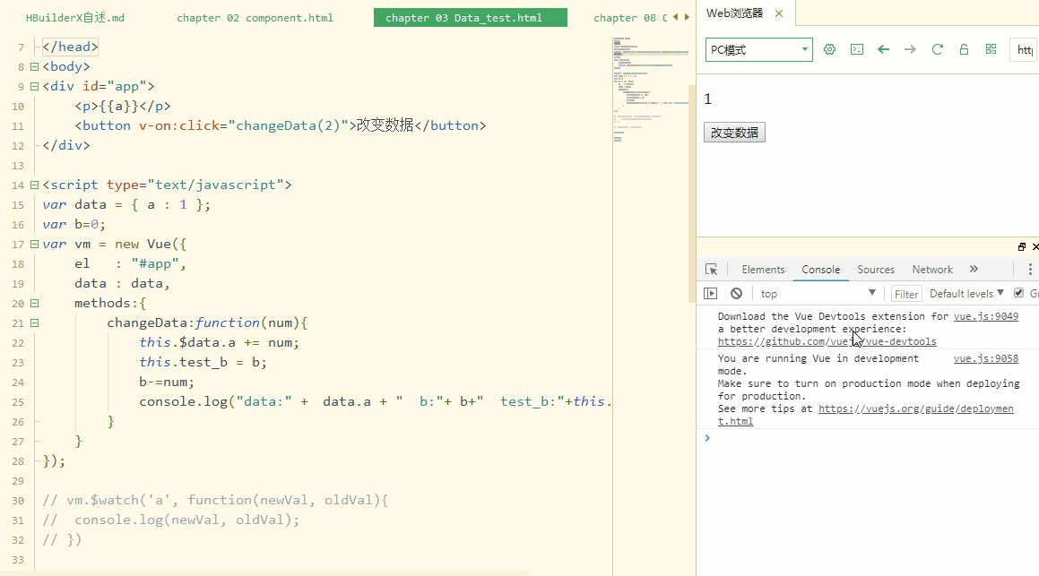
Task: Switch to the chapter 08 tab
Action: click(x=630, y=18)
